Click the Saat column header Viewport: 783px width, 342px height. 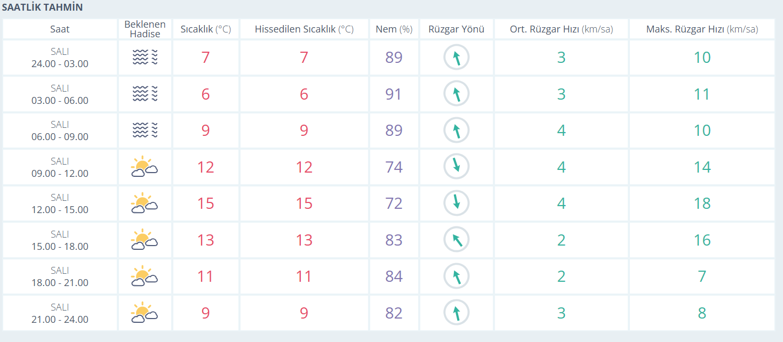[60, 29]
